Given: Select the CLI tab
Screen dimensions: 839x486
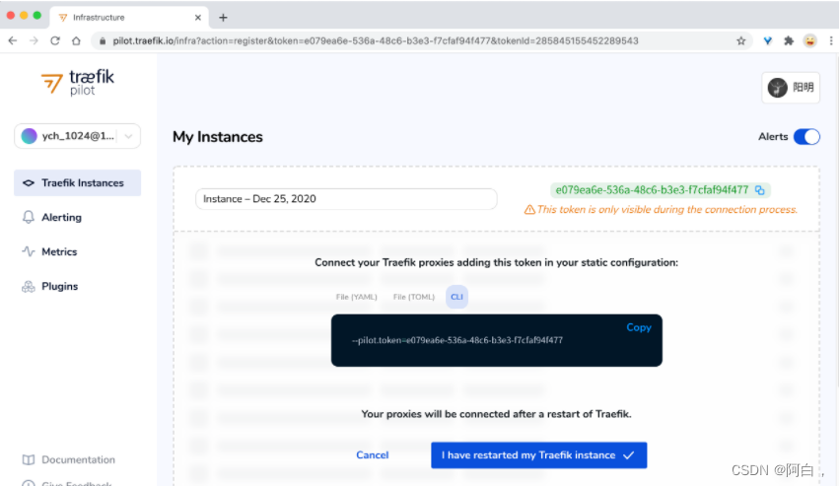Looking at the screenshot, I should [456, 297].
